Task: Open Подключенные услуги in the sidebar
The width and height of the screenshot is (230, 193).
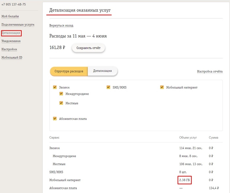Action: point(18,24)
